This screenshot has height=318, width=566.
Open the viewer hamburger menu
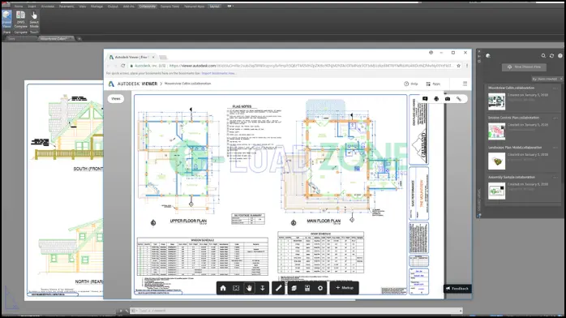[465, 84]
